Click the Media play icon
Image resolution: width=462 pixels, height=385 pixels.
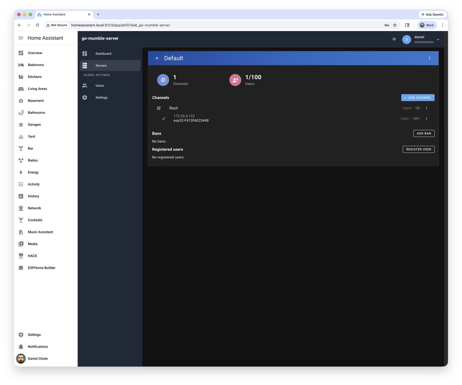tap(21, 244)
